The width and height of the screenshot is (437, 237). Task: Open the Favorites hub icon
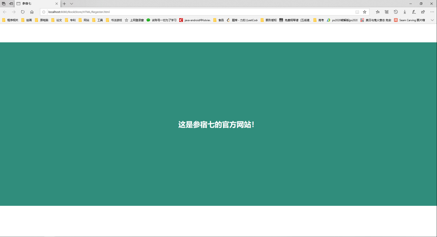[378, 12]
